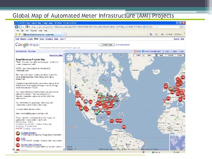Viewport: 212px width, 159px height.
Task: Select the Smart Metering Projects Map tab
Action: click(43, 35)
